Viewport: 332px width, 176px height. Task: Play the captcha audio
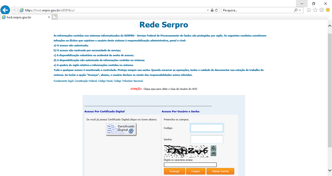coord(213,153)
